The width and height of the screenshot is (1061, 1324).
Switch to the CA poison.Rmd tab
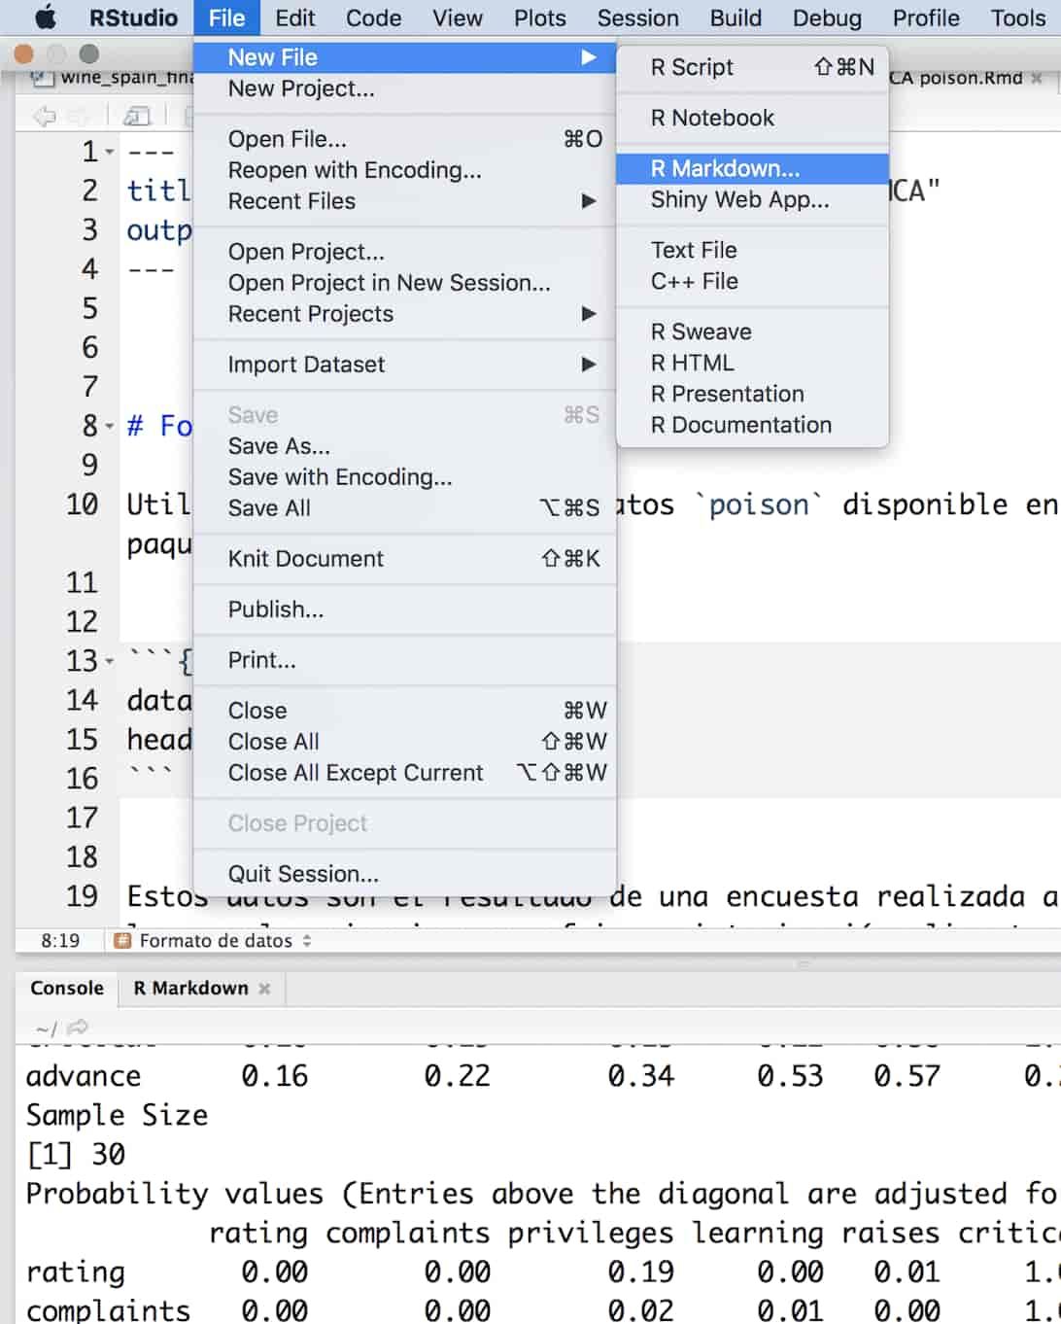[956, 78]
